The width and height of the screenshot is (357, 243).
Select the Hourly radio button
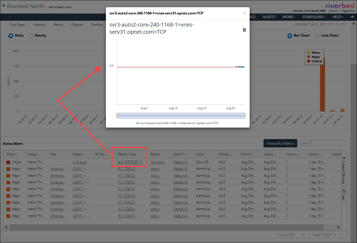coord(31,36)
